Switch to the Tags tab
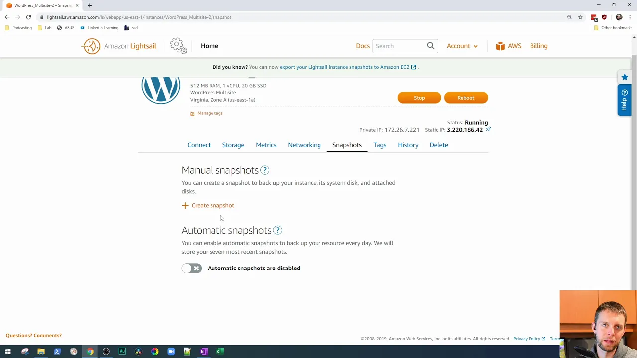The image size is (637, 358). (380, 145)
